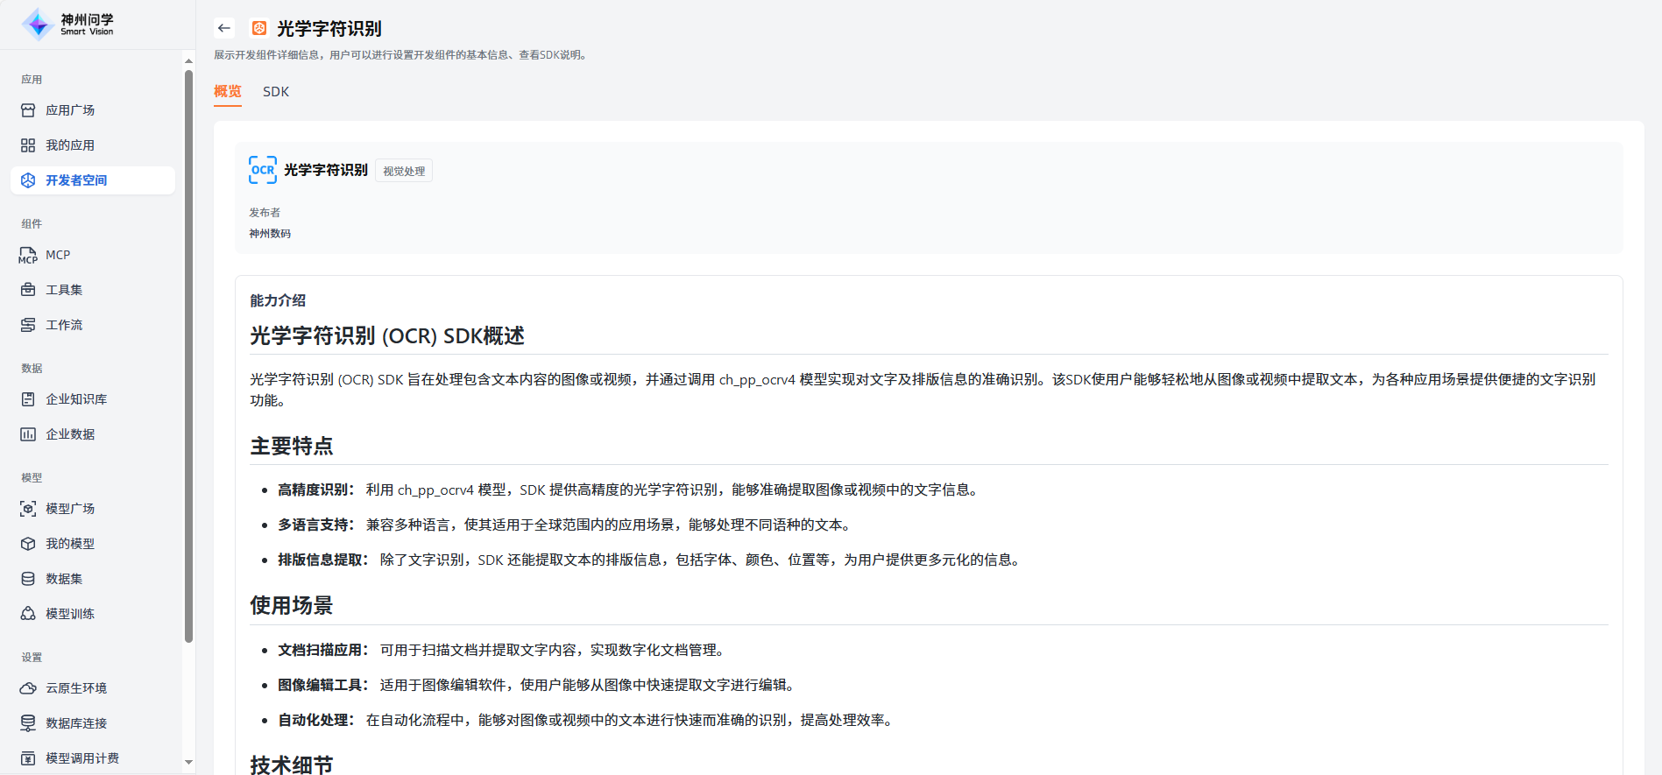The height and width of the screenshot is (775, 1662).
Task: Click the 我的应用 grid icon
Action: [x=28, y=145]
